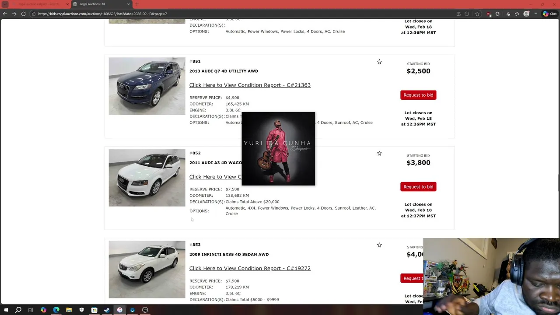This screenshot has height=315, width=560.
Task: Click reserve price $4,900
Action: coord(232,98)
